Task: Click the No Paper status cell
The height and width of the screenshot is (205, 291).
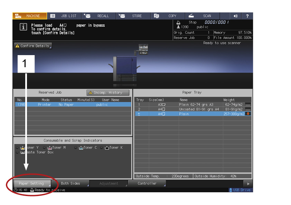Action: pos(66,104)
